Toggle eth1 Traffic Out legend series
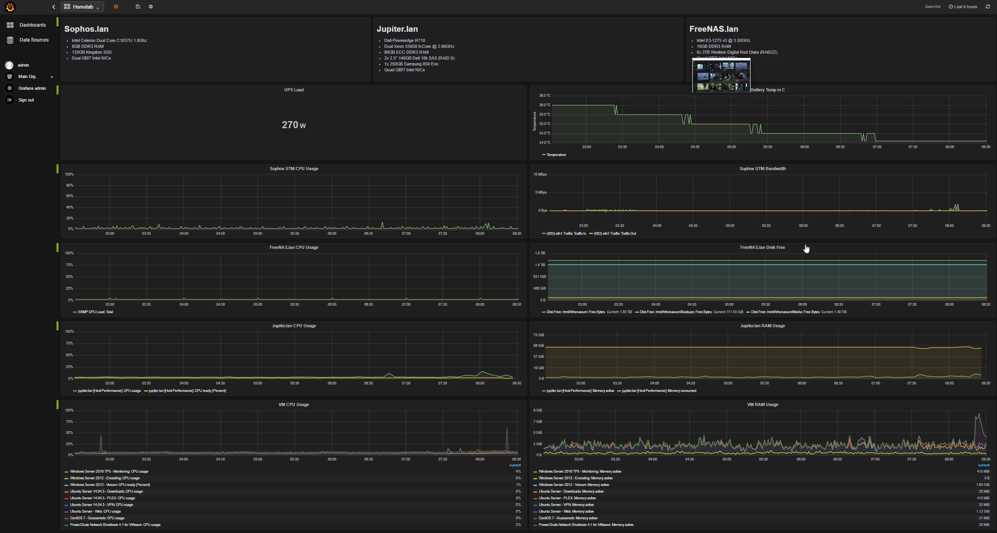 (x=615, y=234)
